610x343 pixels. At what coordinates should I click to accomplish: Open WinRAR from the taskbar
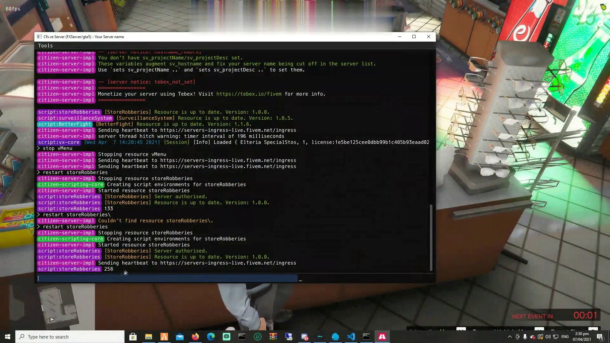[273, 337]
